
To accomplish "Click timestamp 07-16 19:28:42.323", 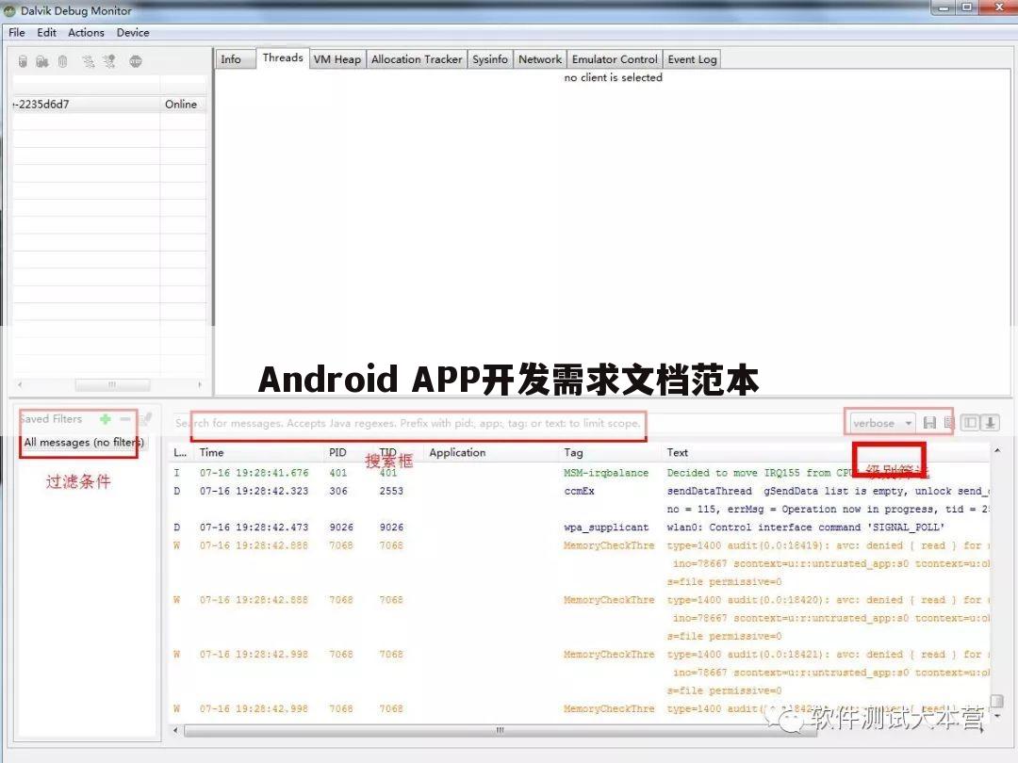I will click(x=254, y=491).
